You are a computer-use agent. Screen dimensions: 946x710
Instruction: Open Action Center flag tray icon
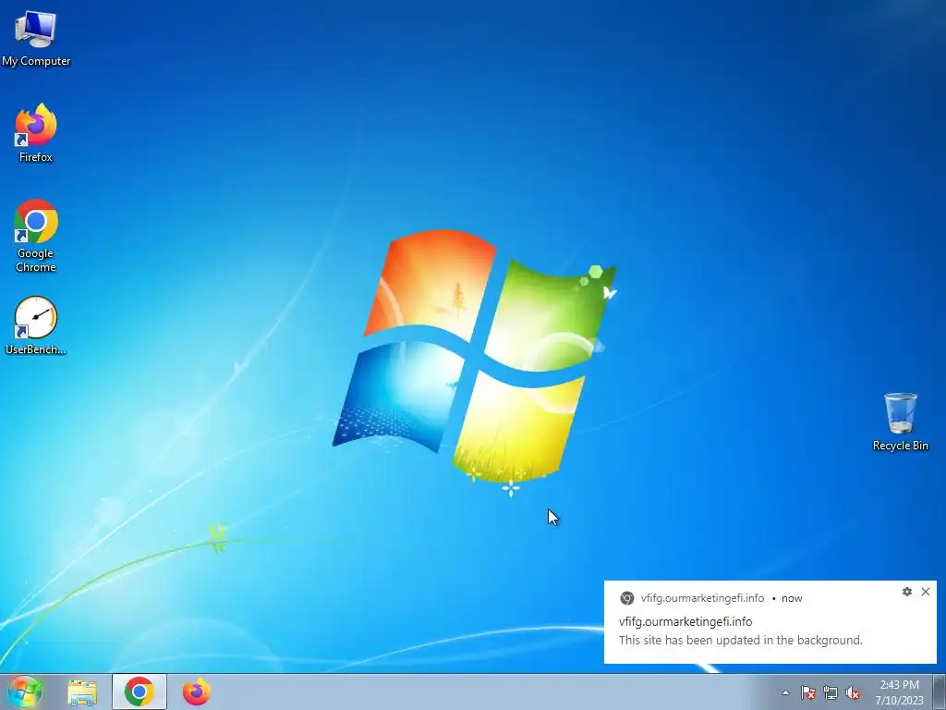(x=807, y=692)
